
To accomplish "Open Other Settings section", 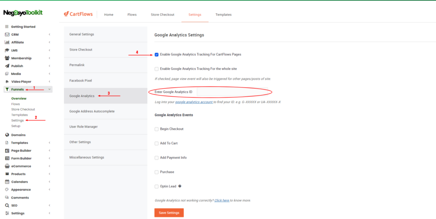I will (106, 142).
